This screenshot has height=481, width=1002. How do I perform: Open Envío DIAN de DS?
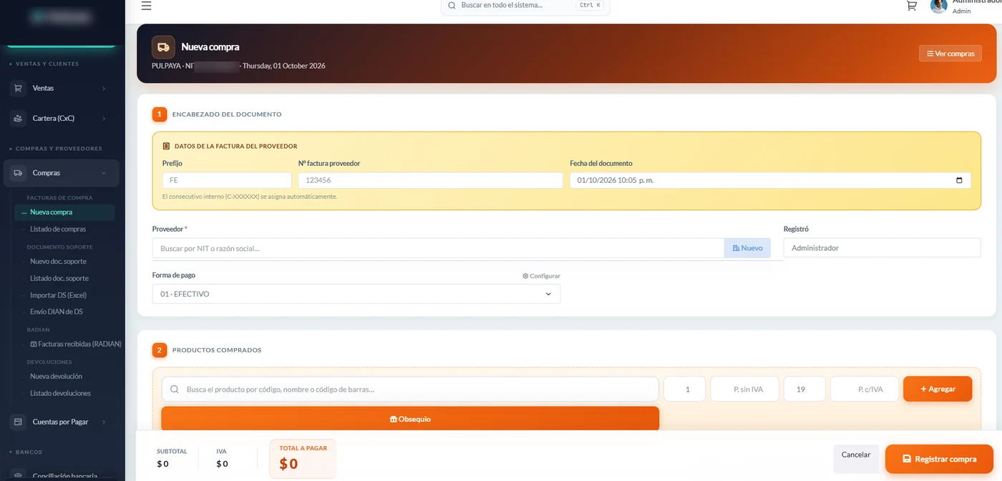pyautogui.click(x=57, y=312)
